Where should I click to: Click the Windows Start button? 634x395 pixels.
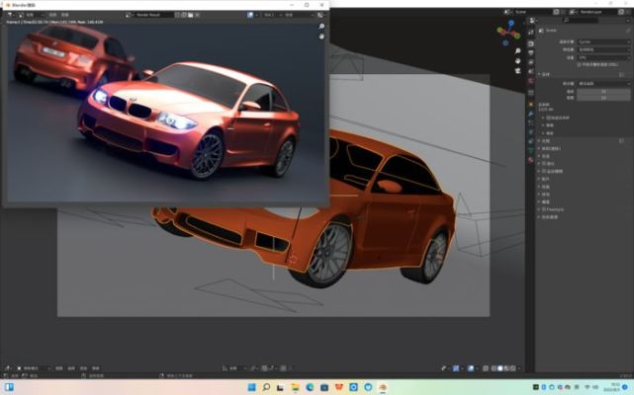(251, 386)
